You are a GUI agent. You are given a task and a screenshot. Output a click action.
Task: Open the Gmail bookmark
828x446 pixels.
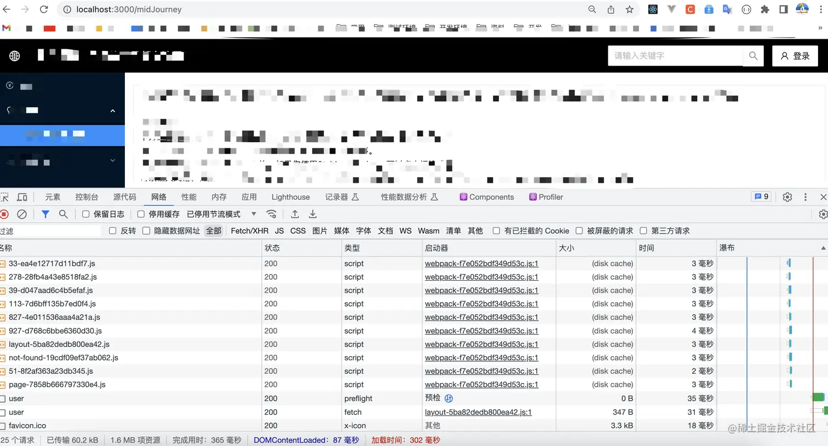point(7,28)
